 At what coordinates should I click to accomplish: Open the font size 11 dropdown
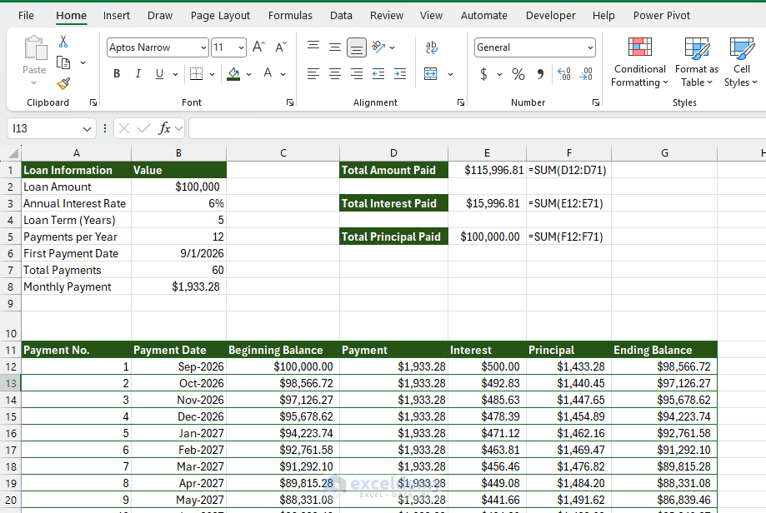241,47
